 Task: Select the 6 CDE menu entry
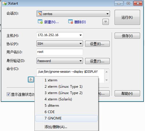click(x=66, y=112)
